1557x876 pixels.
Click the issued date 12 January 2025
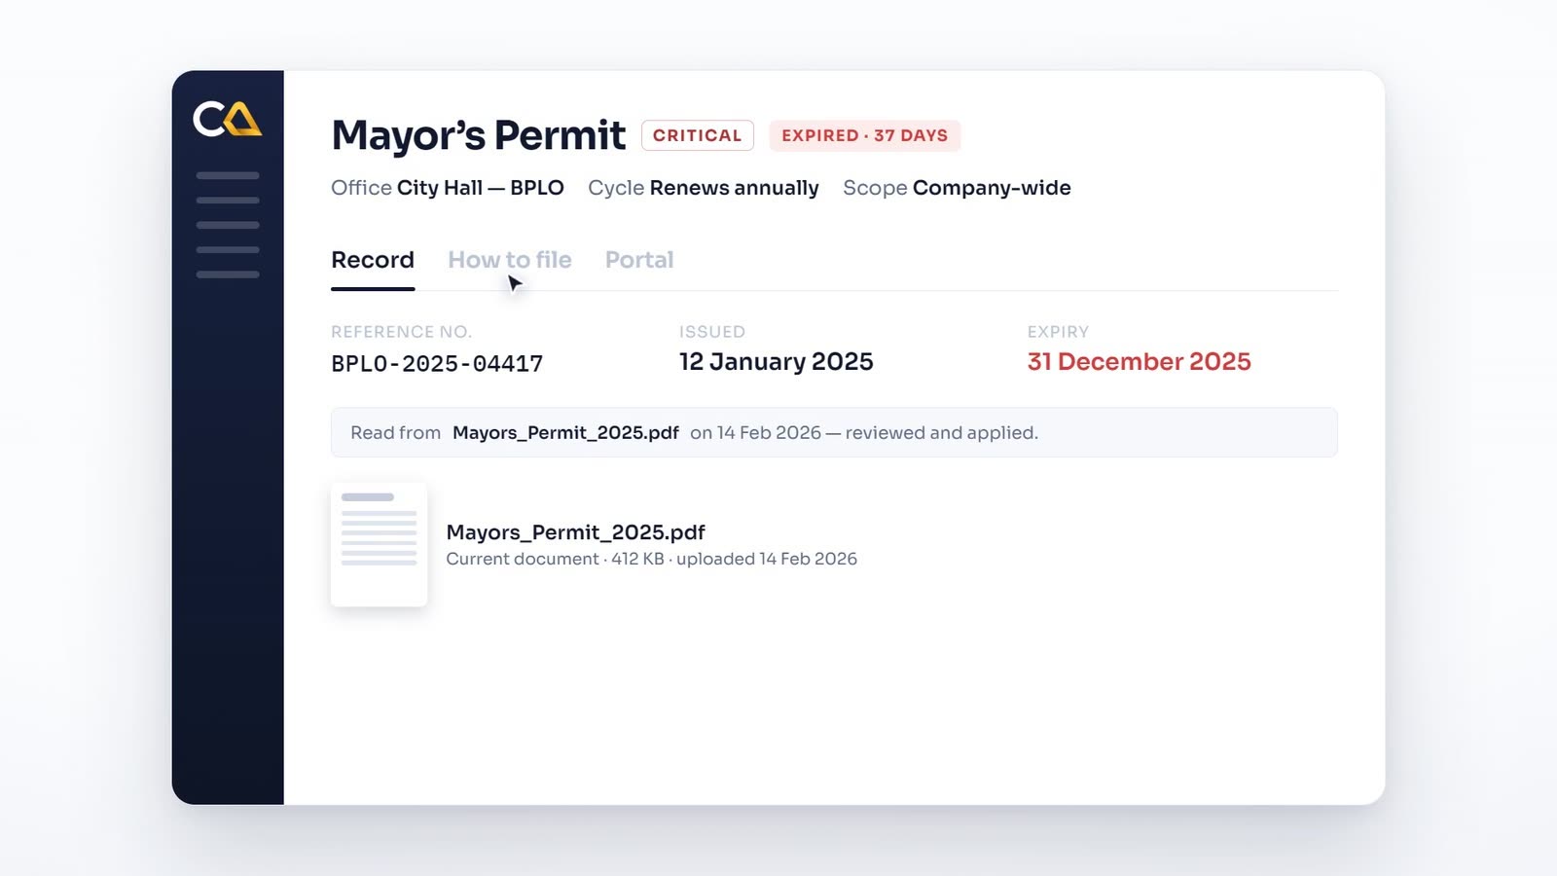[777, 362]
